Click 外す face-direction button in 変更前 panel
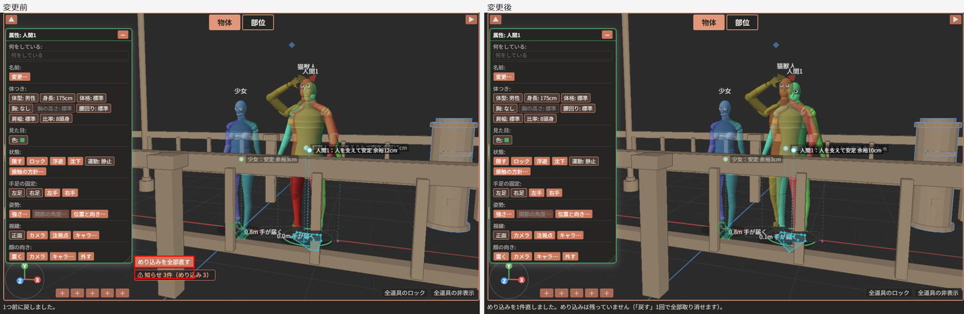This screenshot has height=314, width=964. [x=86, y=256]
